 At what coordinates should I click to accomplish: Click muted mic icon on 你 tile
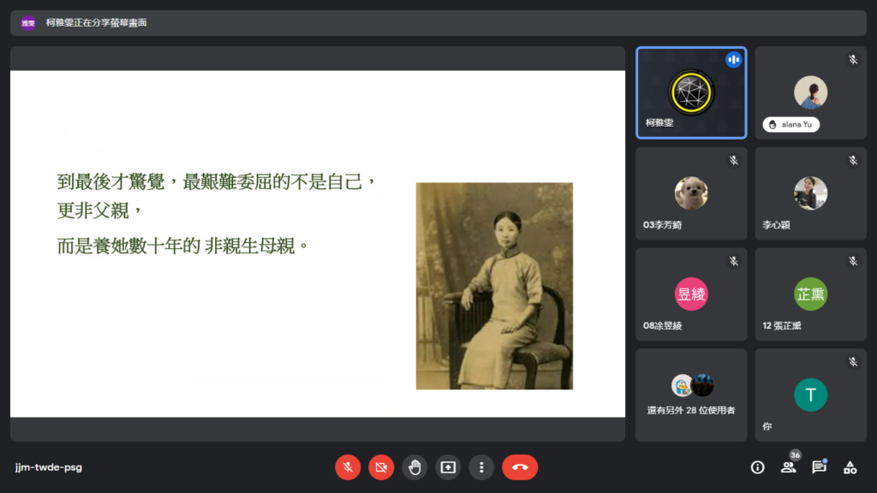[853, 362]
